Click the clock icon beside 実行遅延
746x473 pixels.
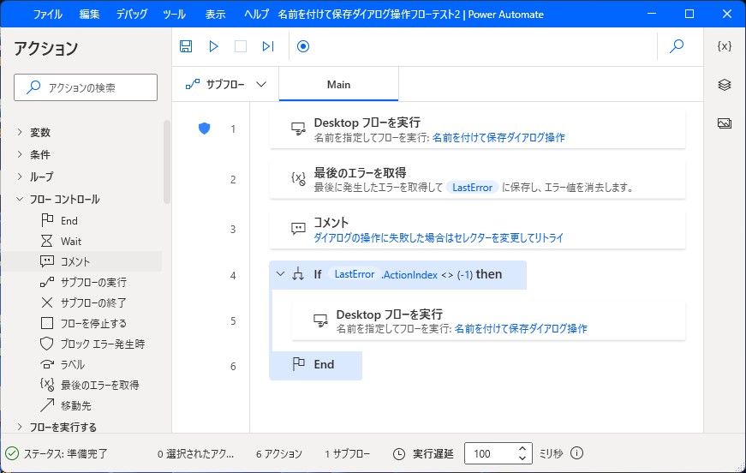pyautogui.click(x=398, y=453)
